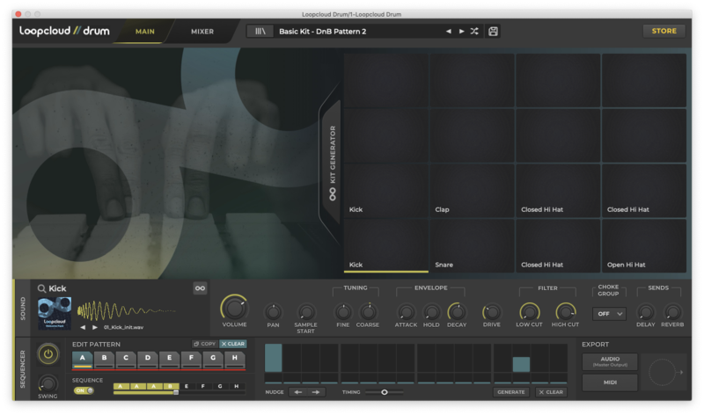Click the Timing slider handle
The width and height of the screenshot is (704, 415).
[x=385, y=392]
